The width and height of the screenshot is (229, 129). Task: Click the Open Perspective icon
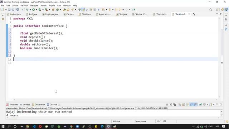pyautogui.click(x=217, y=10)
